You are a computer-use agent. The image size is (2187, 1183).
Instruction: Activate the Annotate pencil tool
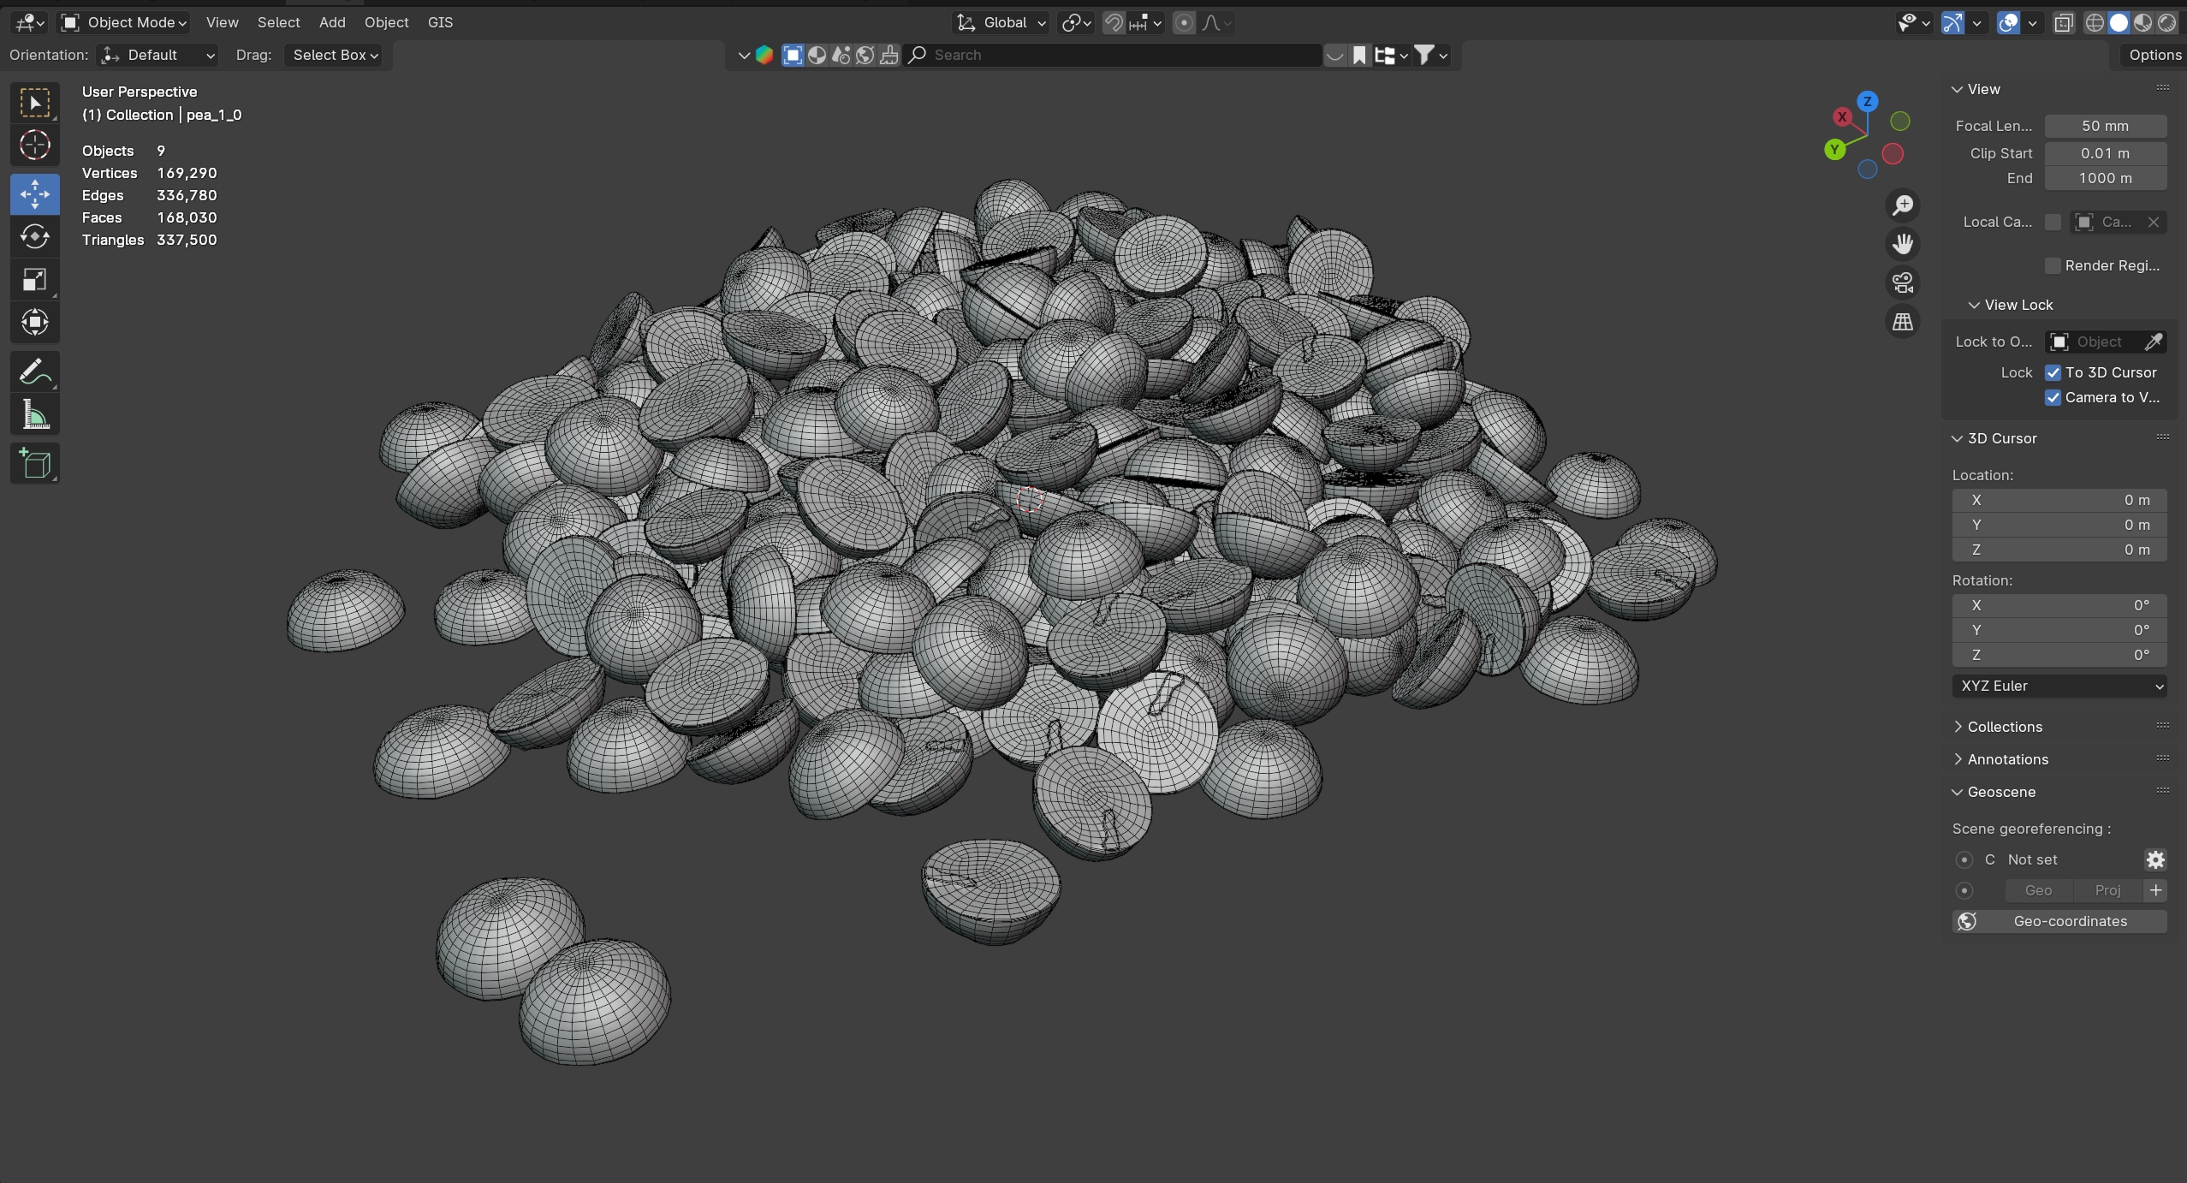(34, 372)
